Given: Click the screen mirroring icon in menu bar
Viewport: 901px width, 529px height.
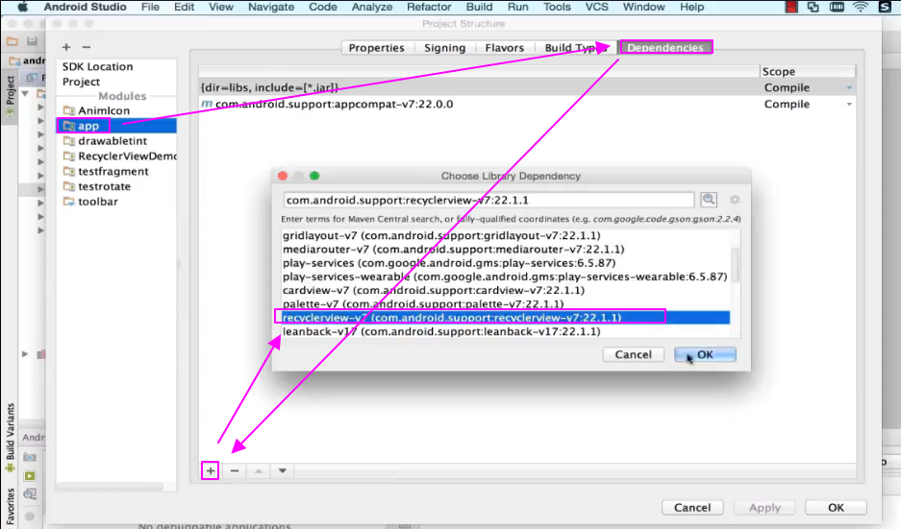Looking at the screenshot, I should point(813,7).
